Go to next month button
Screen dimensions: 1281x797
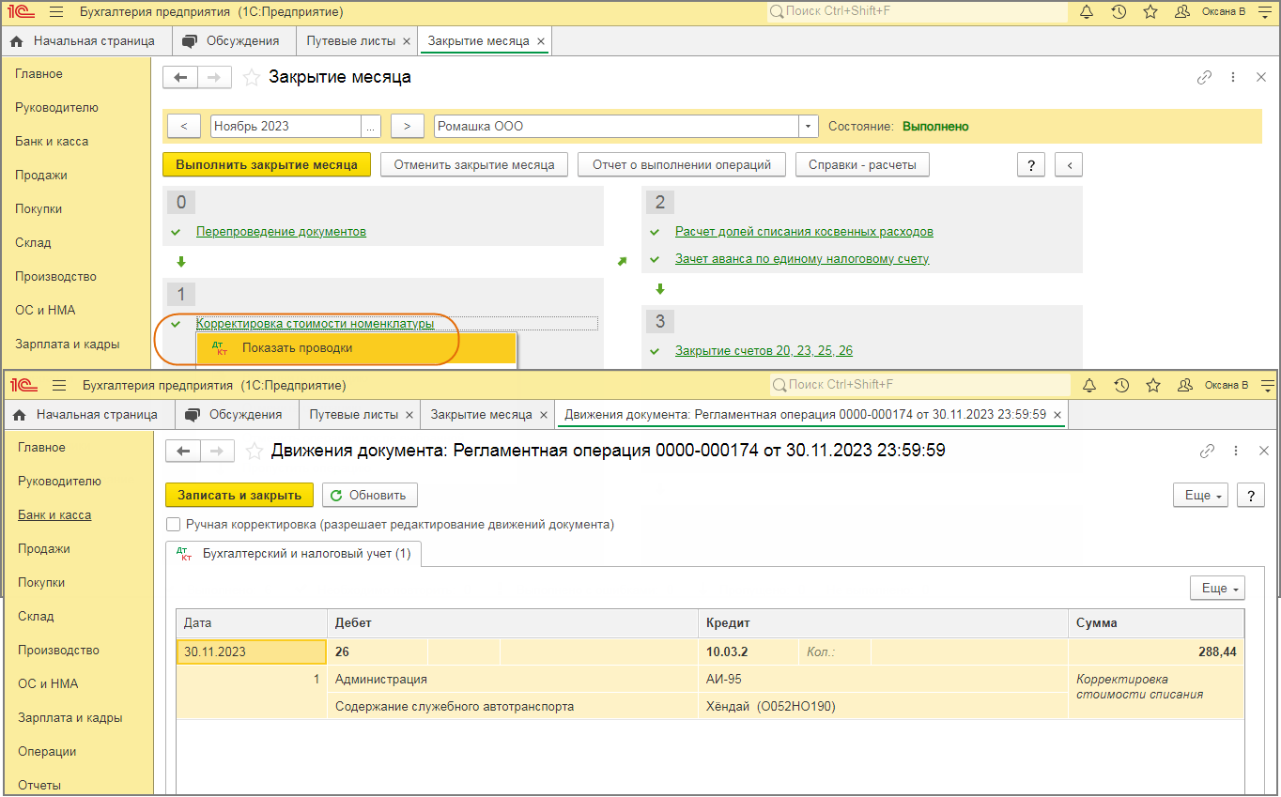(407, 126)
